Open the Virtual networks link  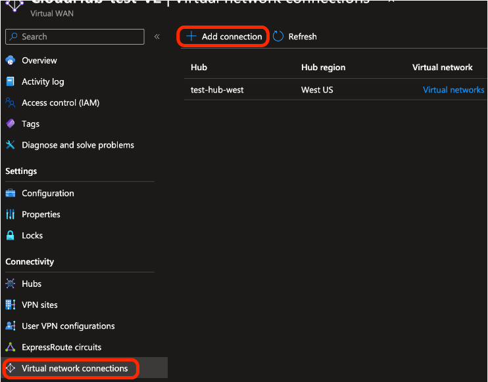pos(453,90)
